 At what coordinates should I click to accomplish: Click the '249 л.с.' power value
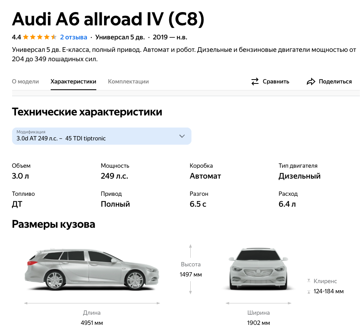(x=114, y=176)
